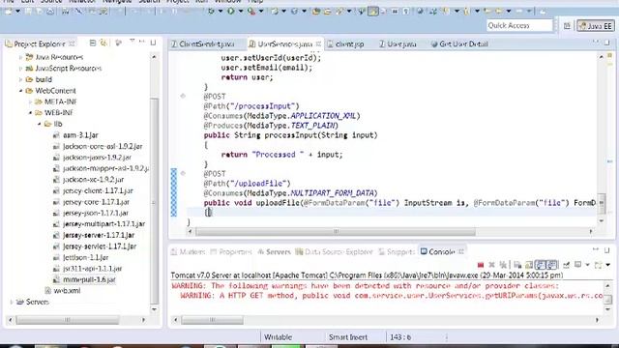
Task: Collapse the WEB-INF folder
Action: point(30,113)
